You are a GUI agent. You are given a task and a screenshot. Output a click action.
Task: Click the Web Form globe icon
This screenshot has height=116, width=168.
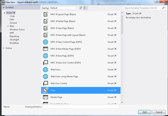coord(45,69)
